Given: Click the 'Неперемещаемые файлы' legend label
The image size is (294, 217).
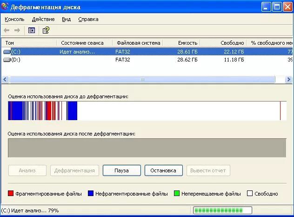Looking at the screenshot, I should click(211, 194).
